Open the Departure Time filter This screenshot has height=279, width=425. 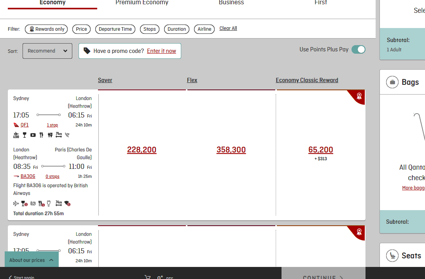click(x=115, y=29)
